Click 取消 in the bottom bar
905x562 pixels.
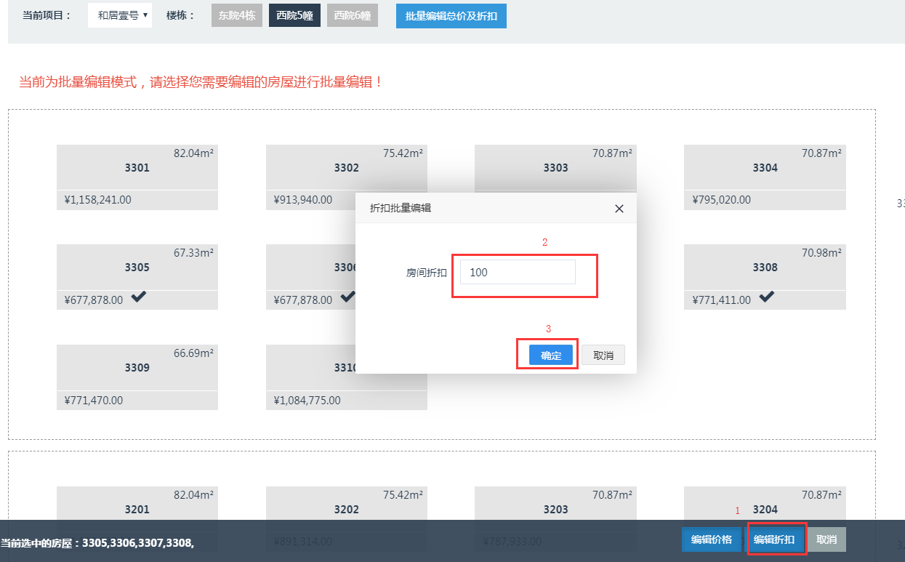coord(826,539)
